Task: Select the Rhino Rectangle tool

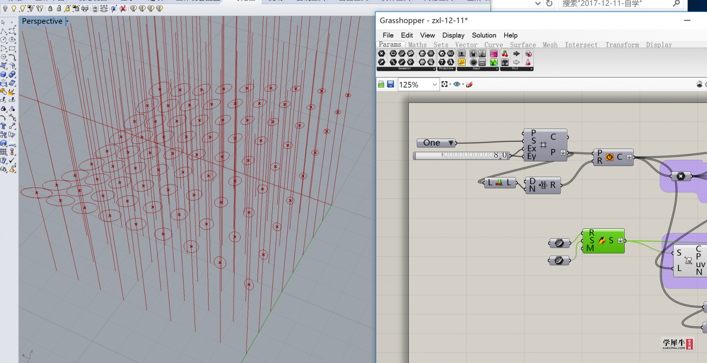Action: 12,48
